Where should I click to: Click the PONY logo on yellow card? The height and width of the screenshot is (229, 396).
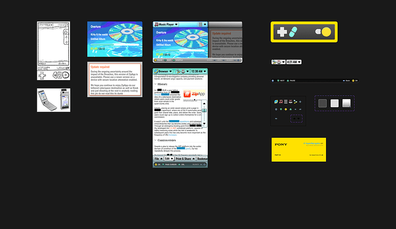click(x=281, y=144)
